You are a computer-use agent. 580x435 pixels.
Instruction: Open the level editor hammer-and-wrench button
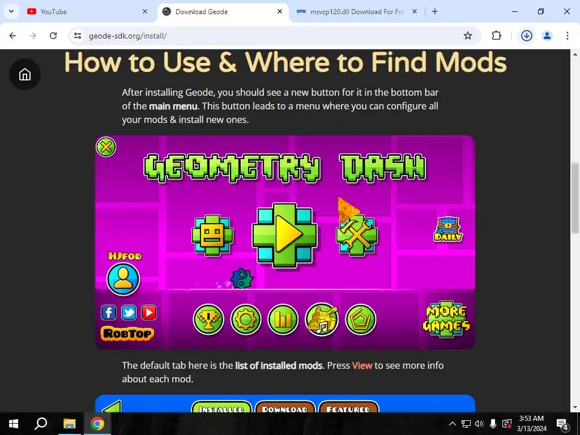(x=357, y=235)
